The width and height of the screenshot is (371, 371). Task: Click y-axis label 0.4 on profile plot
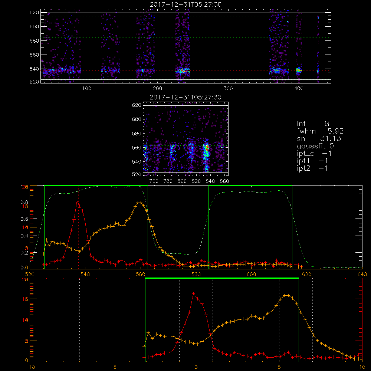point(24,236)
